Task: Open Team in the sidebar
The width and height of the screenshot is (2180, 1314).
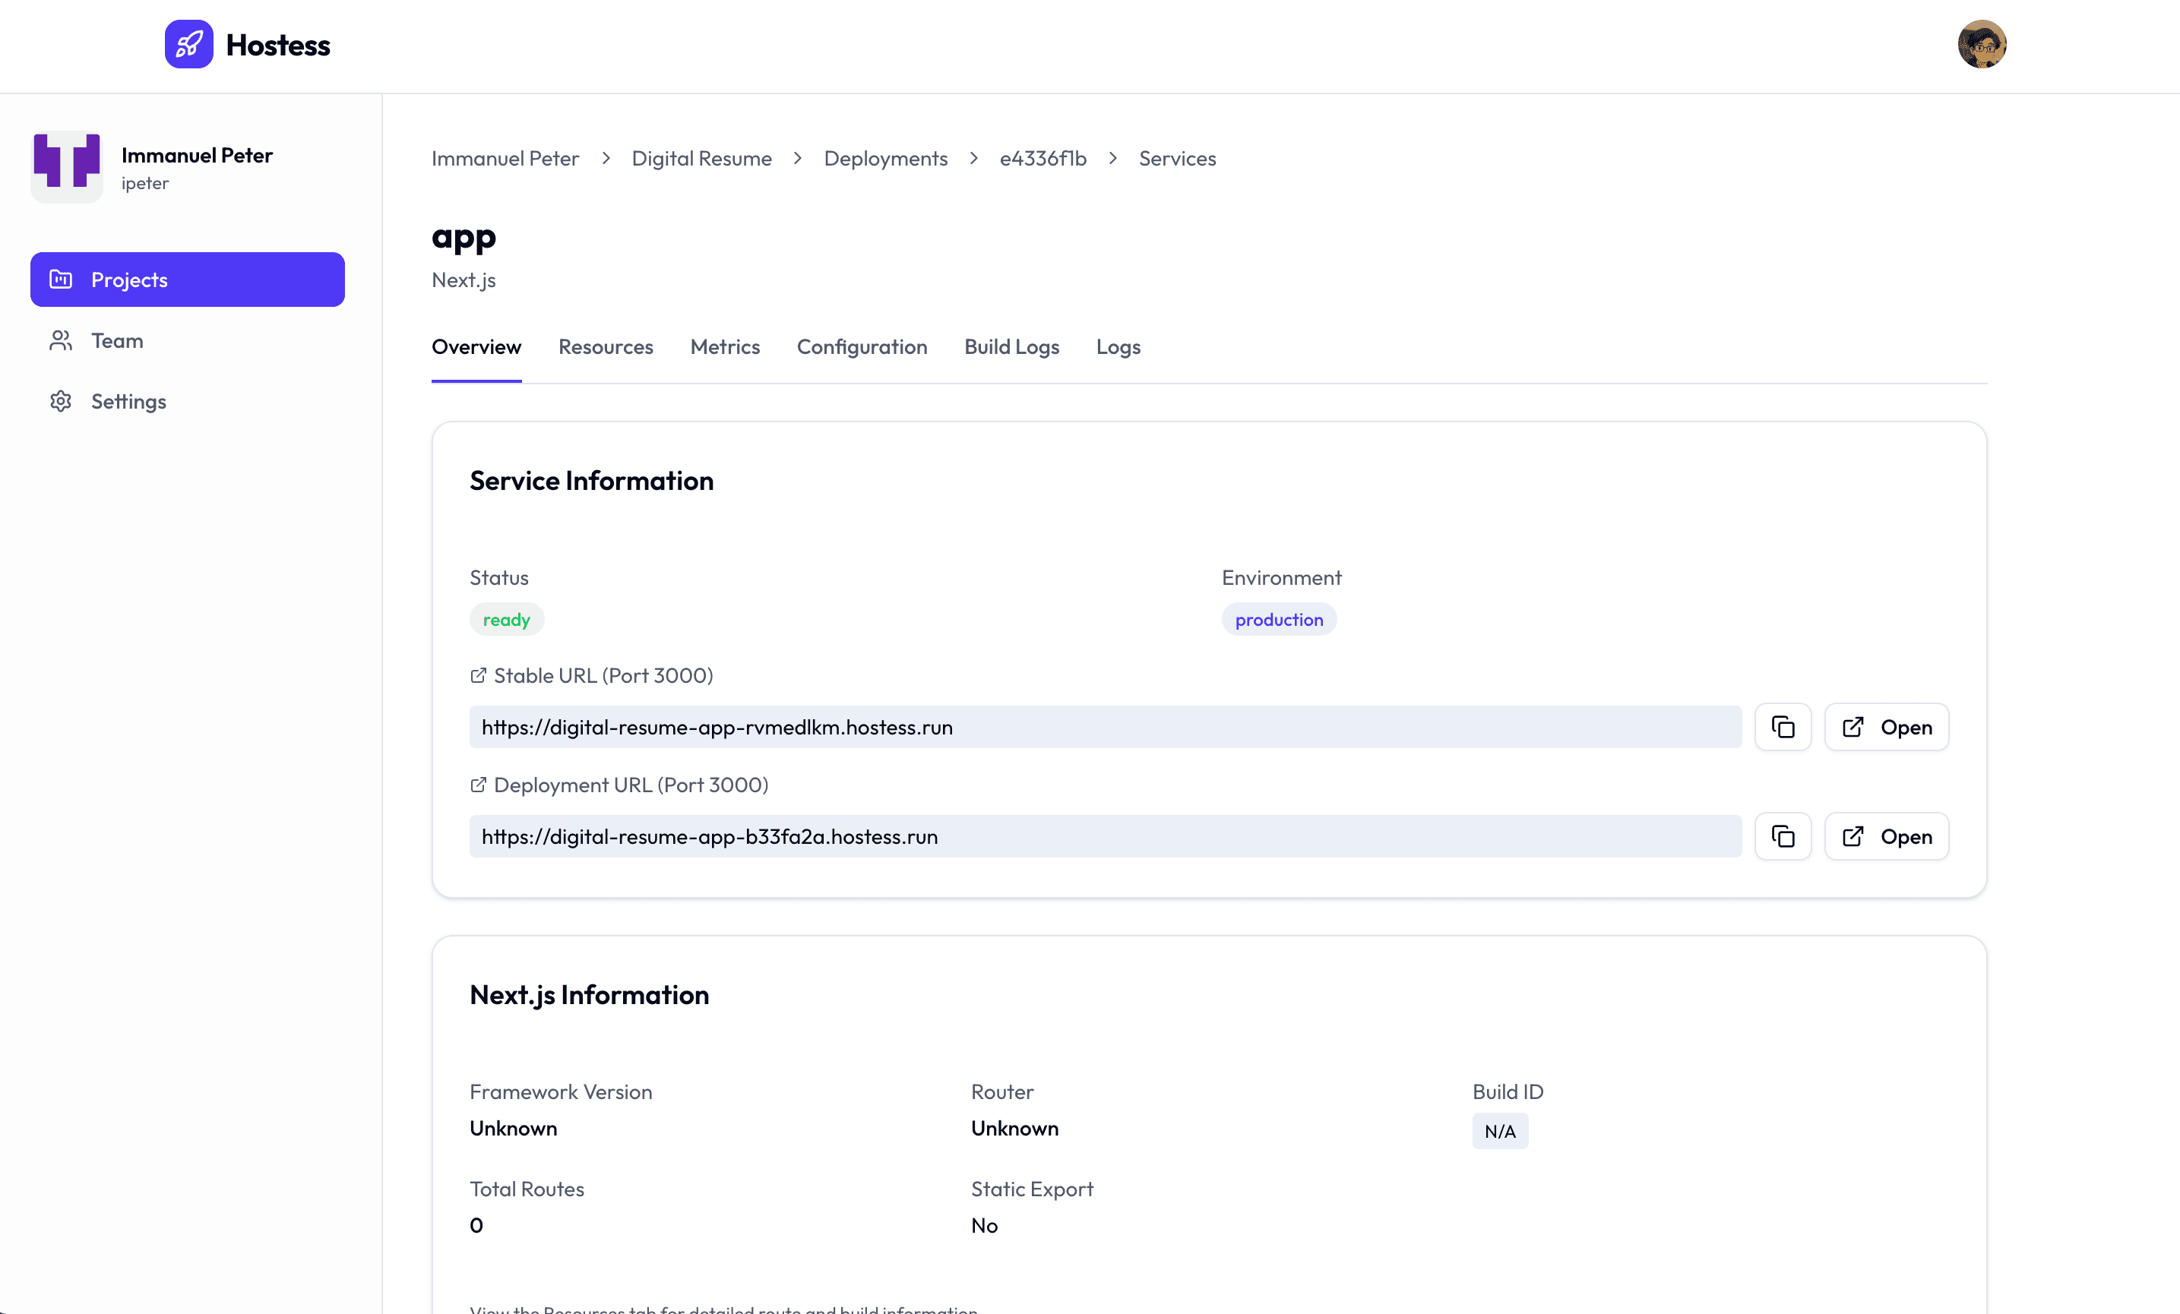Action: 188,340
